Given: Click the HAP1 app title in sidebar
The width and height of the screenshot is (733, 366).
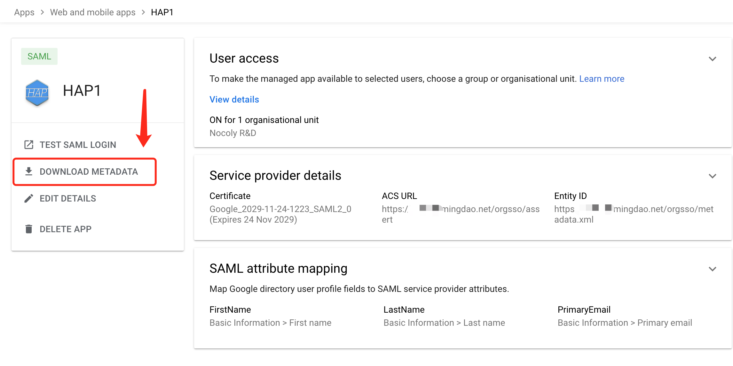Looking at the screenshot, I should coord(82,91).
